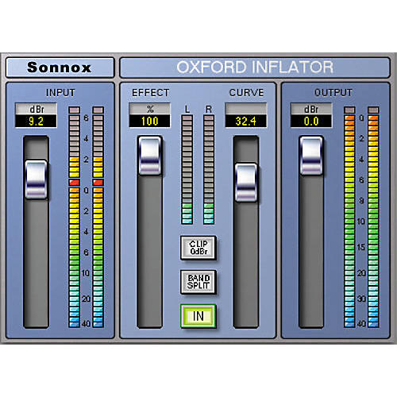The height and width of the screenshot is (397, 397).
Task: Click the right output meter peak indicator
Action: 373,110
